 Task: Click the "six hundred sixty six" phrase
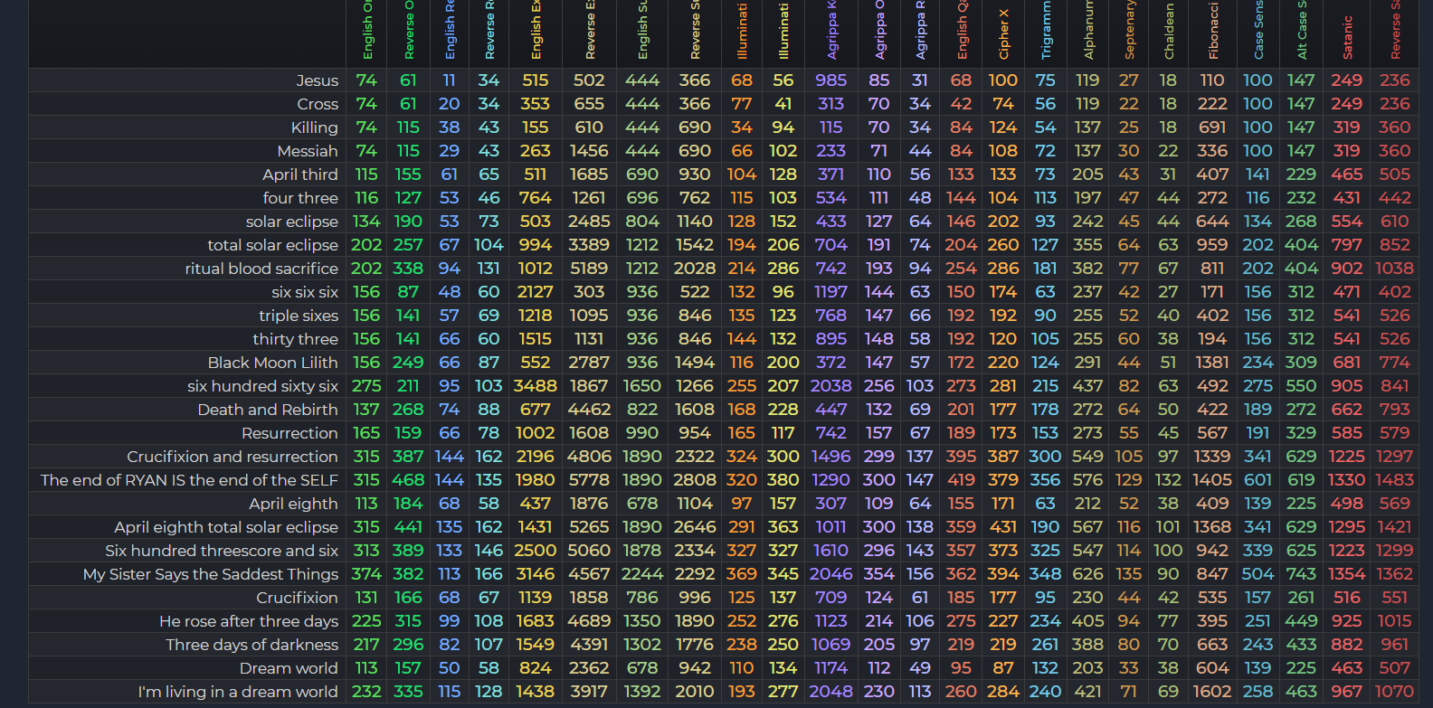[262, 386]
